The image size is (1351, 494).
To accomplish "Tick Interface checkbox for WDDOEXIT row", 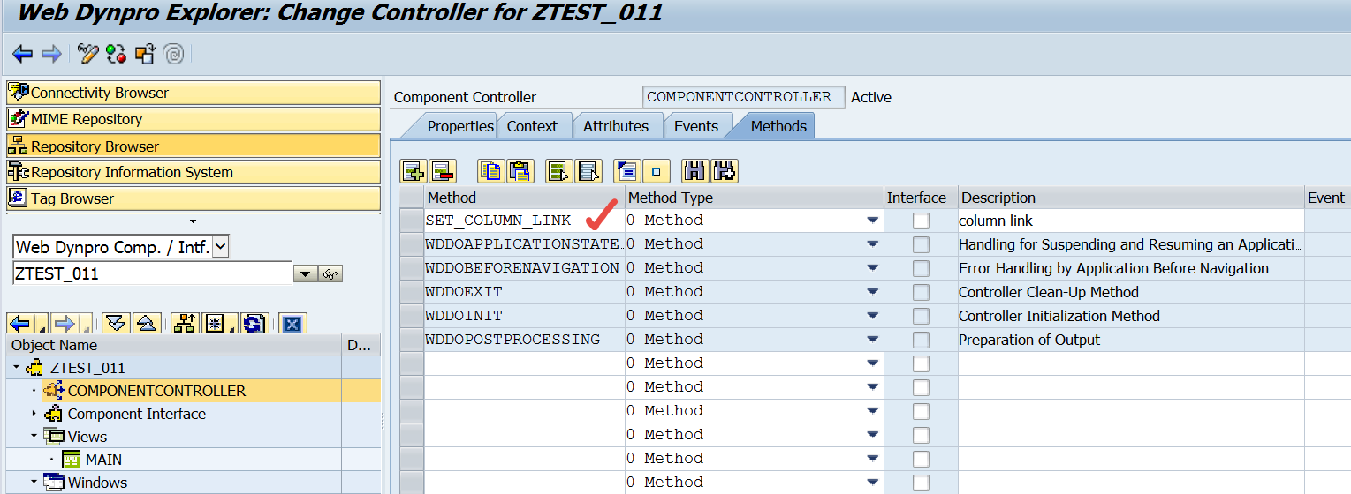I will pos(921,292).
